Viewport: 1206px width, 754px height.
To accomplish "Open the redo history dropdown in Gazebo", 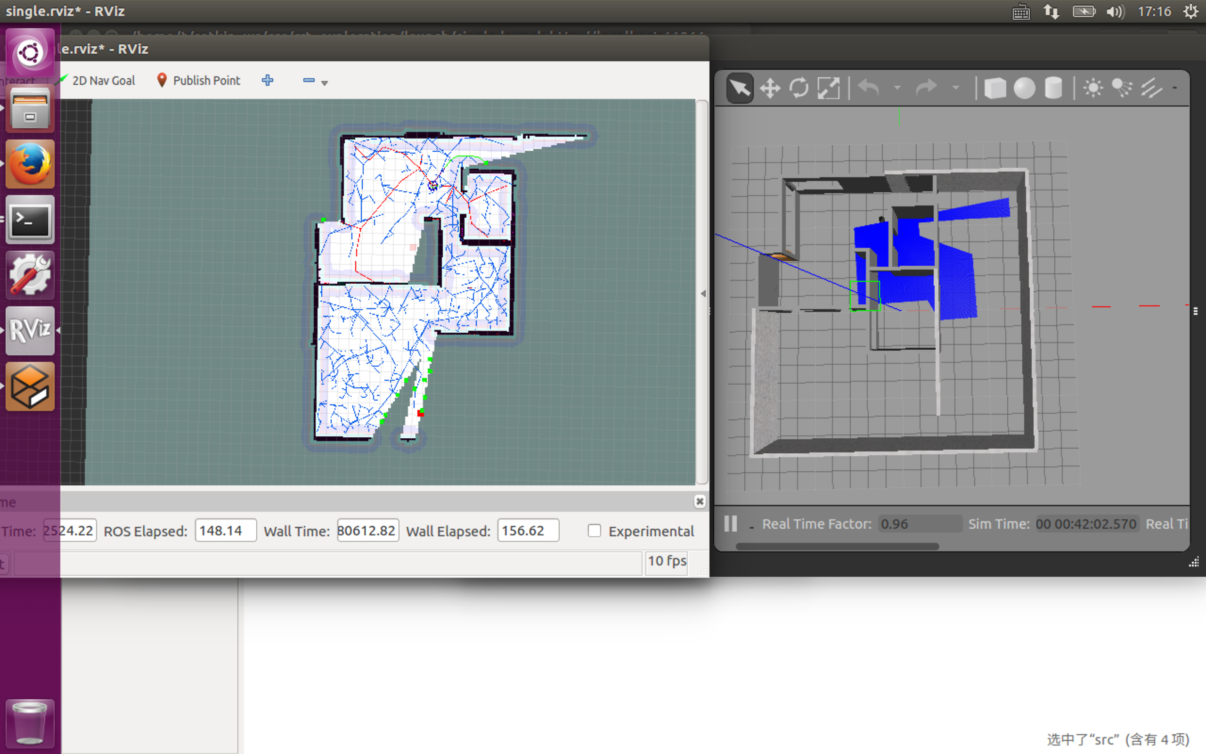I will (955, 88).
